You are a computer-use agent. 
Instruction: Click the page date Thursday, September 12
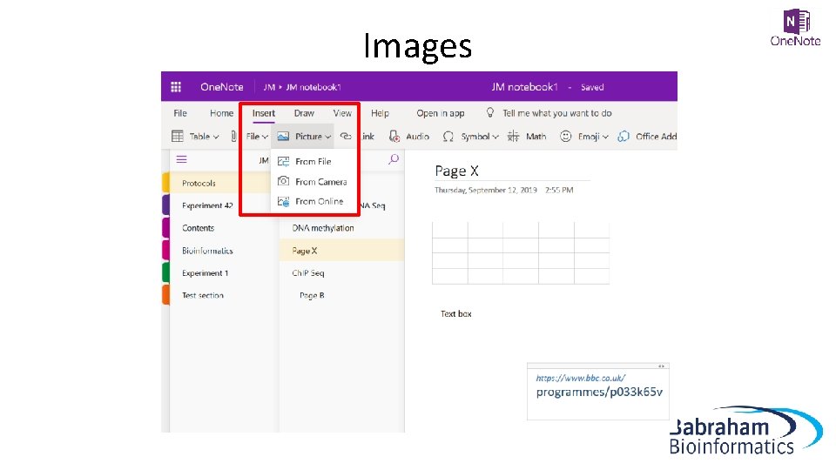pyautogui.click(x=485, y=191)
